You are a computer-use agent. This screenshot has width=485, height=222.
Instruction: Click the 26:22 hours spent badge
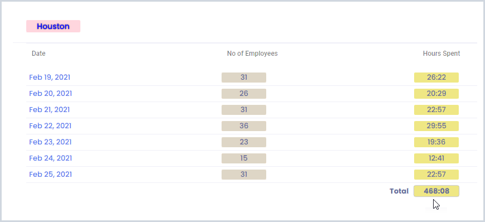pos(436,78)
